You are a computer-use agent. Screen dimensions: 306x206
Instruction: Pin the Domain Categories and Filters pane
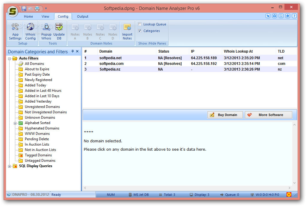(x=72, y=51)
